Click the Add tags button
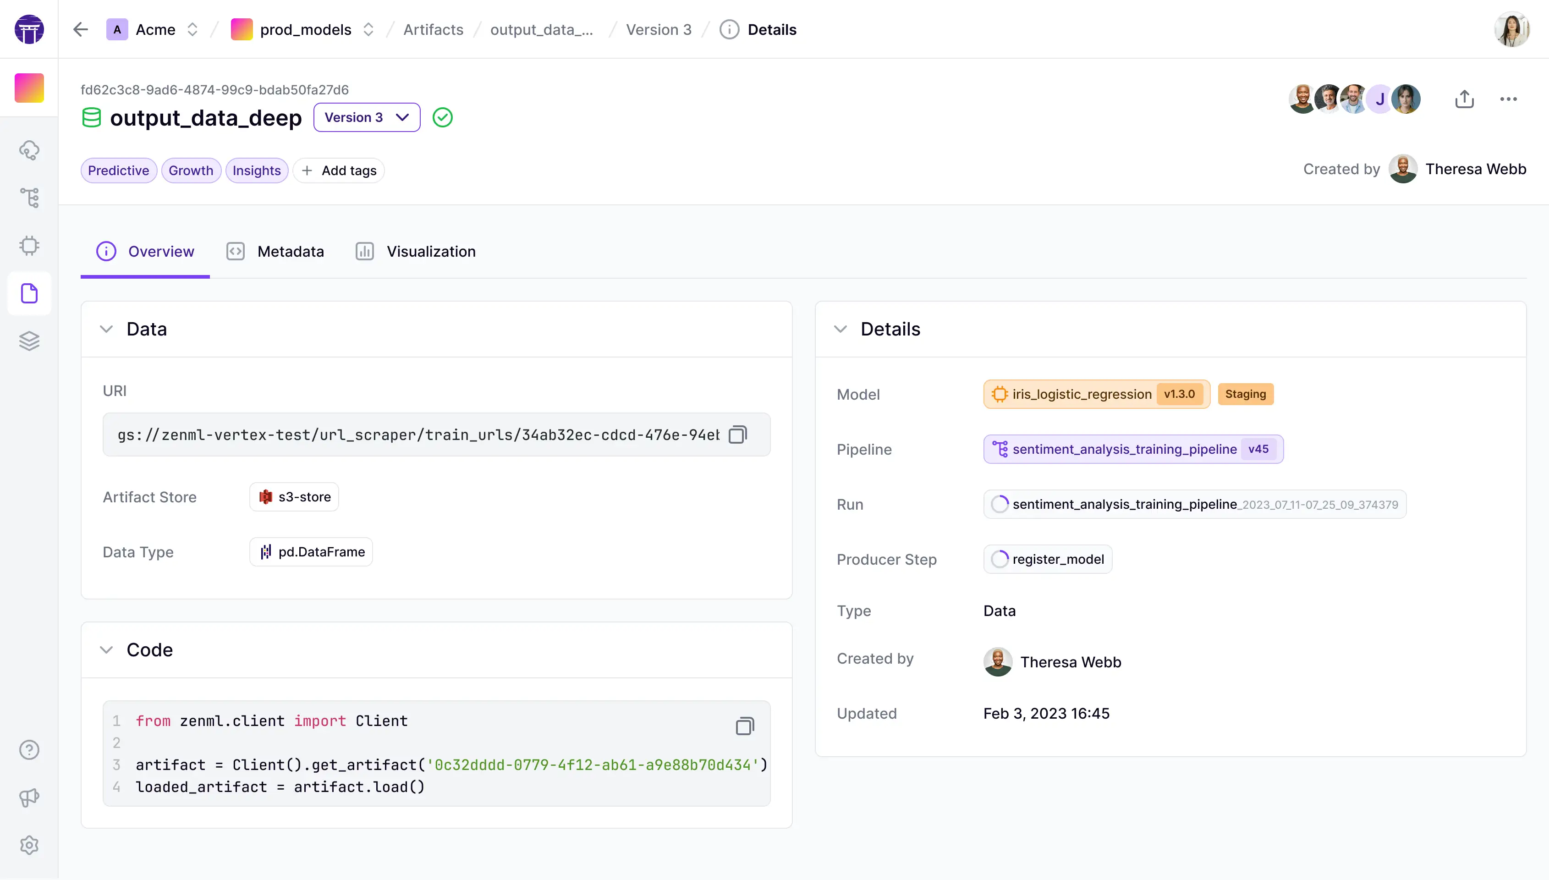 (x=339, y=170)
